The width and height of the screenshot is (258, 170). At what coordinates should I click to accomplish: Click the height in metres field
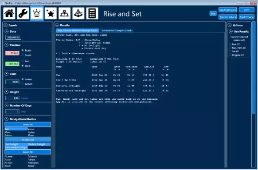(x=12, y=98)
